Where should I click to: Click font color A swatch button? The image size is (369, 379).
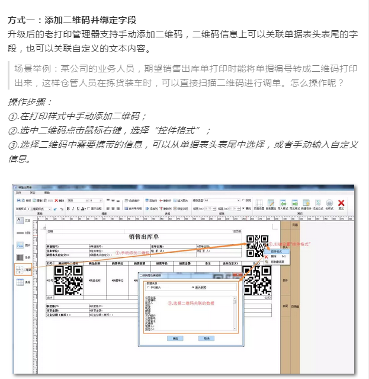point(82,209)
